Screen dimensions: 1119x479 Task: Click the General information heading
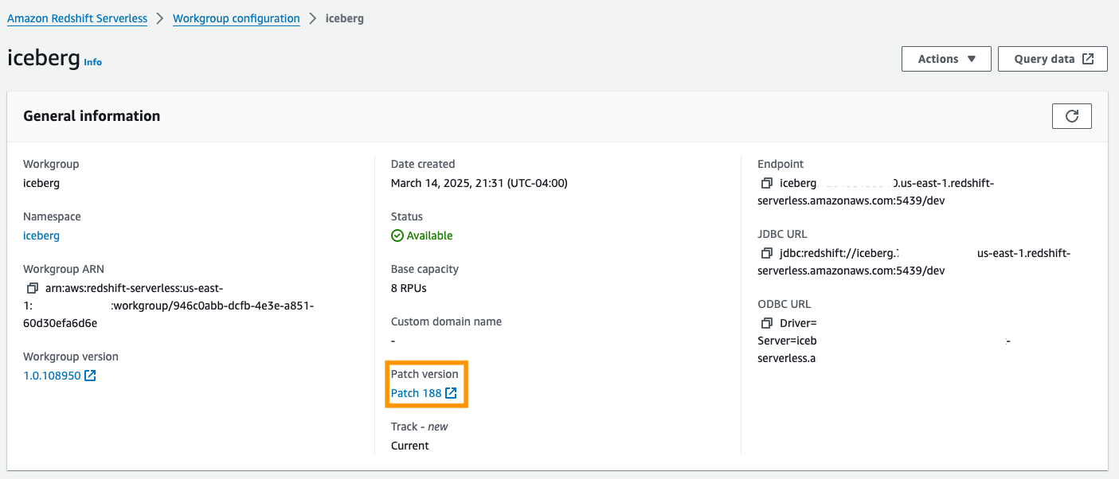92,116
